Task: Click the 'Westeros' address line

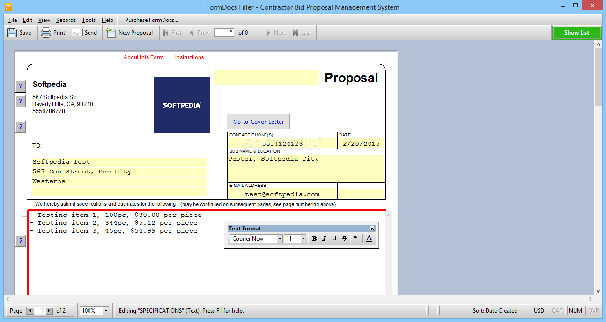Action: pyautogui.click(x=119, y=181)
